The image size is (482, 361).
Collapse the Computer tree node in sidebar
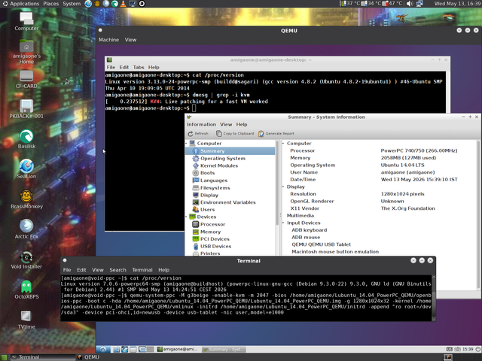(187, 144)
